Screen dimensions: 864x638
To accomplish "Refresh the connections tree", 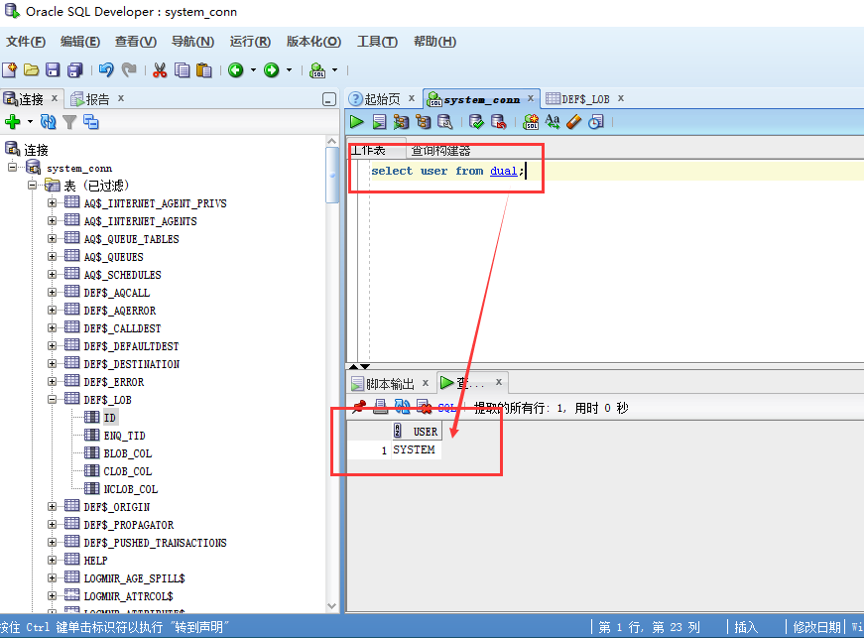I will pos(48,121).
